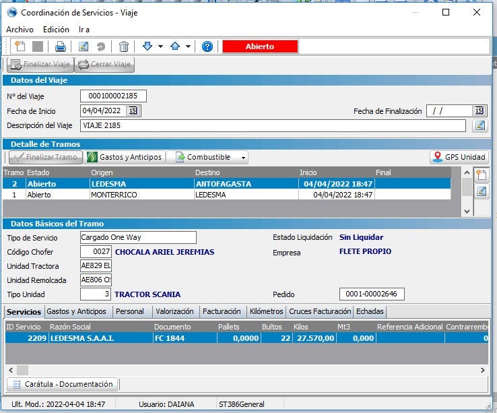Click the Finalizar Viaje button
The image size is (497, 413).
[x=40, y=65]
